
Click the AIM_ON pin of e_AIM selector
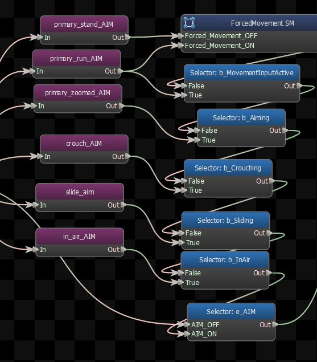(187, 334)
